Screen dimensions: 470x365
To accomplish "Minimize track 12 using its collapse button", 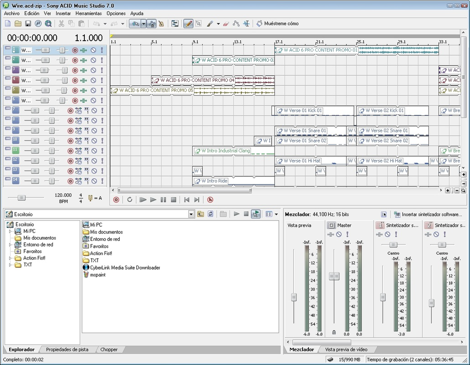I will pyautogui.click(x=8, y=158).
